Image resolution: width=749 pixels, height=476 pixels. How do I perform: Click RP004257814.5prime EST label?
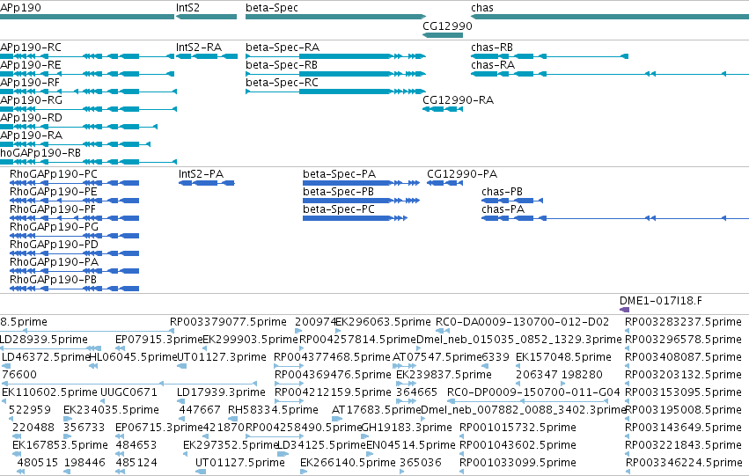pos(358,340)
